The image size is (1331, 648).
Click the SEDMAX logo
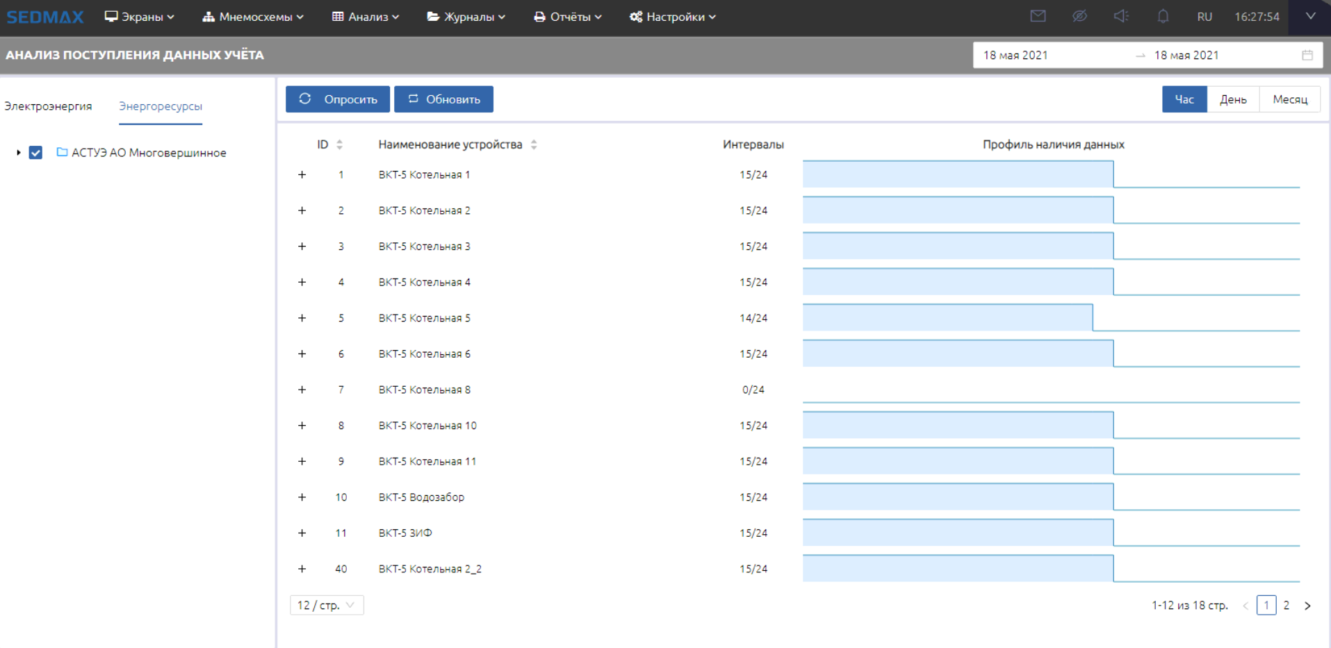45,17
